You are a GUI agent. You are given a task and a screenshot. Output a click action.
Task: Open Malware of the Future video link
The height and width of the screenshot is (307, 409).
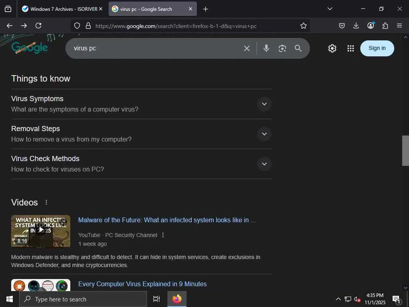point(167,220)
